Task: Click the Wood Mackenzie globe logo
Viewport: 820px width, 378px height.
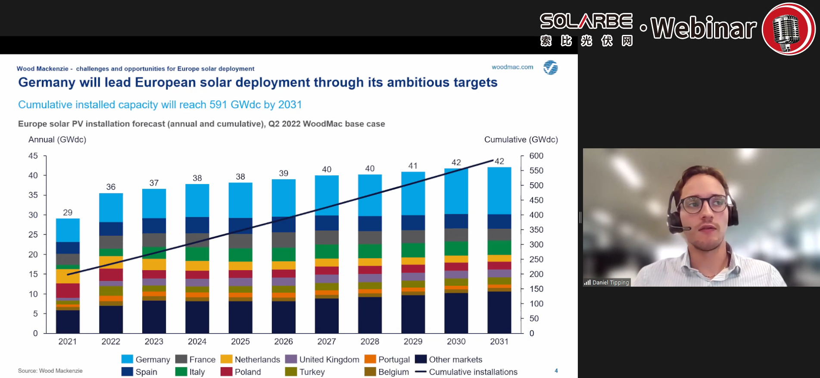Action: (550, 68)
